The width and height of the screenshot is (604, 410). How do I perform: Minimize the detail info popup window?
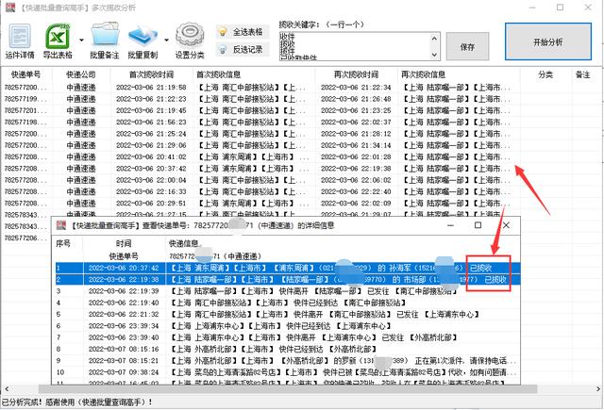[450, 225]
